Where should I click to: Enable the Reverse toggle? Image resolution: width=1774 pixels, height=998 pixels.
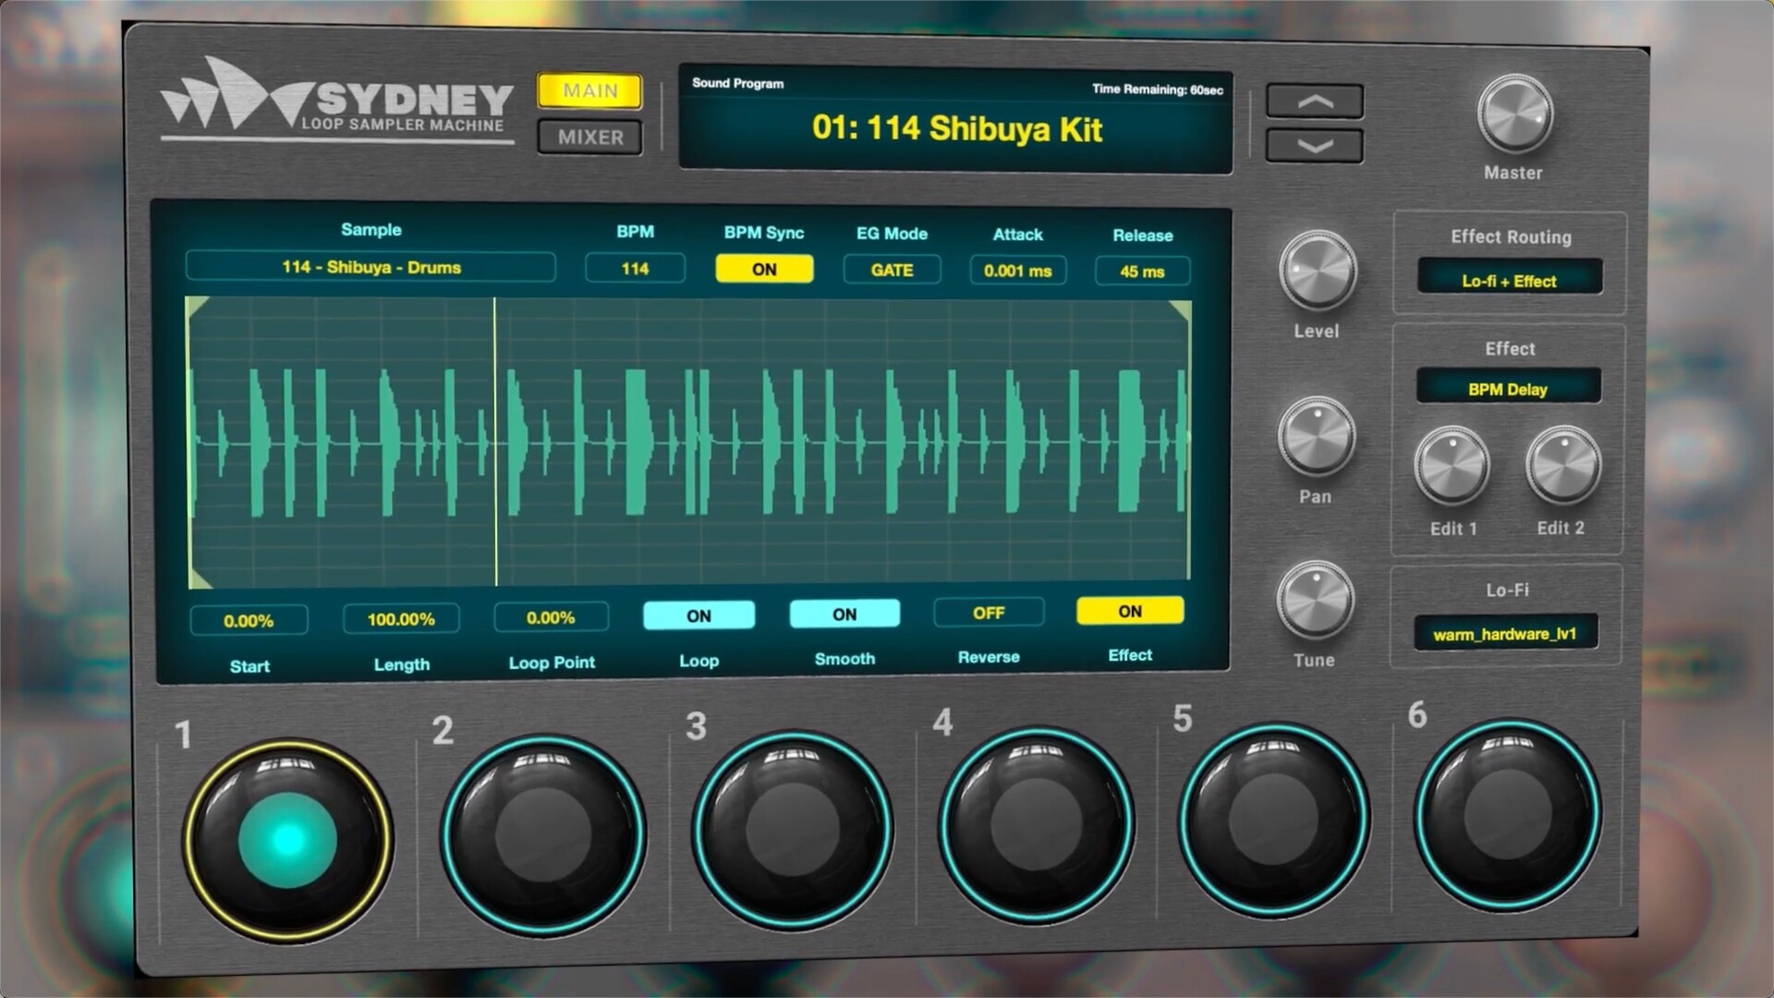[x=988, y=613]
